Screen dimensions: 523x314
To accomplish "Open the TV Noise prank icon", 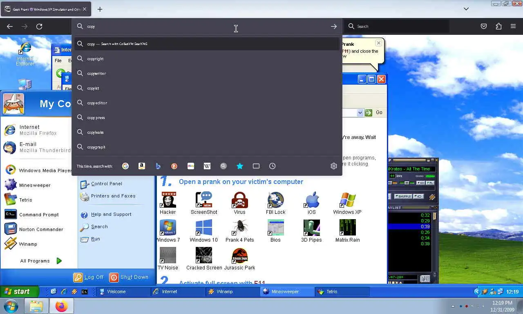I will (x=168, y=259).
